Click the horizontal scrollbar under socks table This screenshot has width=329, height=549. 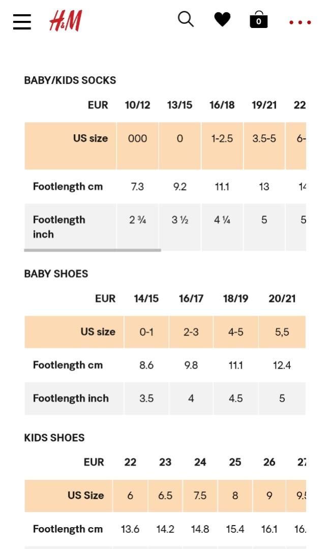[93, 250]
